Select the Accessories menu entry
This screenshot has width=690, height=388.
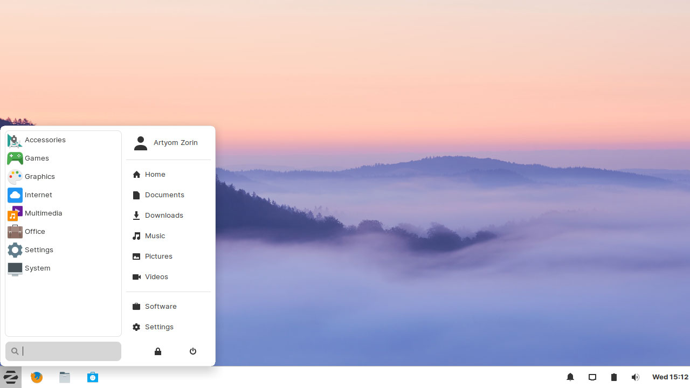click(45, 140)
